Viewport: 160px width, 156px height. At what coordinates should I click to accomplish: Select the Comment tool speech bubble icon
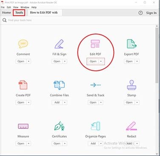23,44
